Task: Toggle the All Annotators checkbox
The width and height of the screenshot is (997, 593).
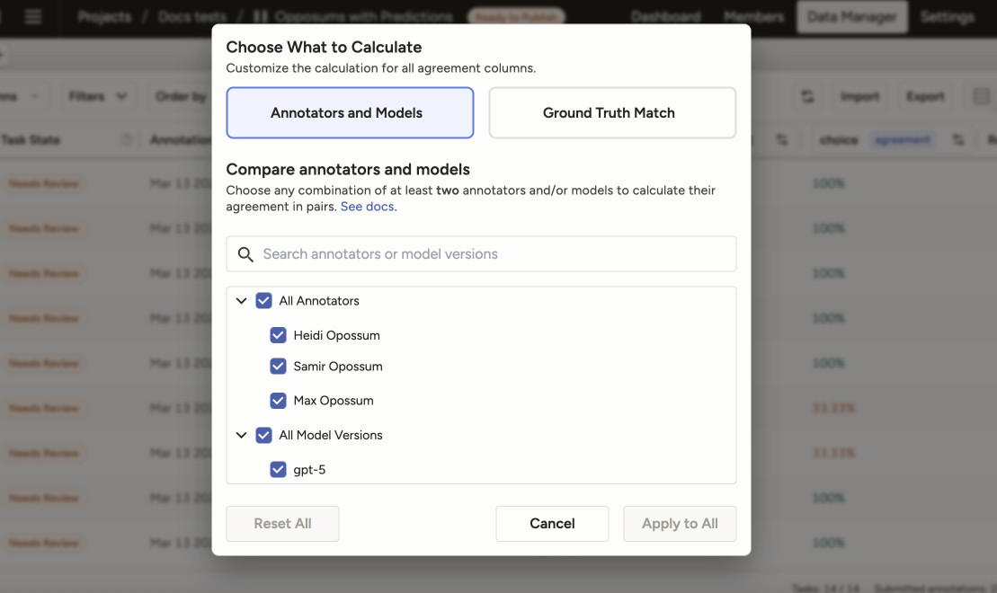Action: pyautogui.click(x=263, y=300)
